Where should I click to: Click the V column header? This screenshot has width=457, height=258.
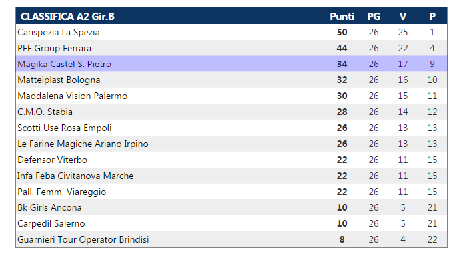click(403, 16)
